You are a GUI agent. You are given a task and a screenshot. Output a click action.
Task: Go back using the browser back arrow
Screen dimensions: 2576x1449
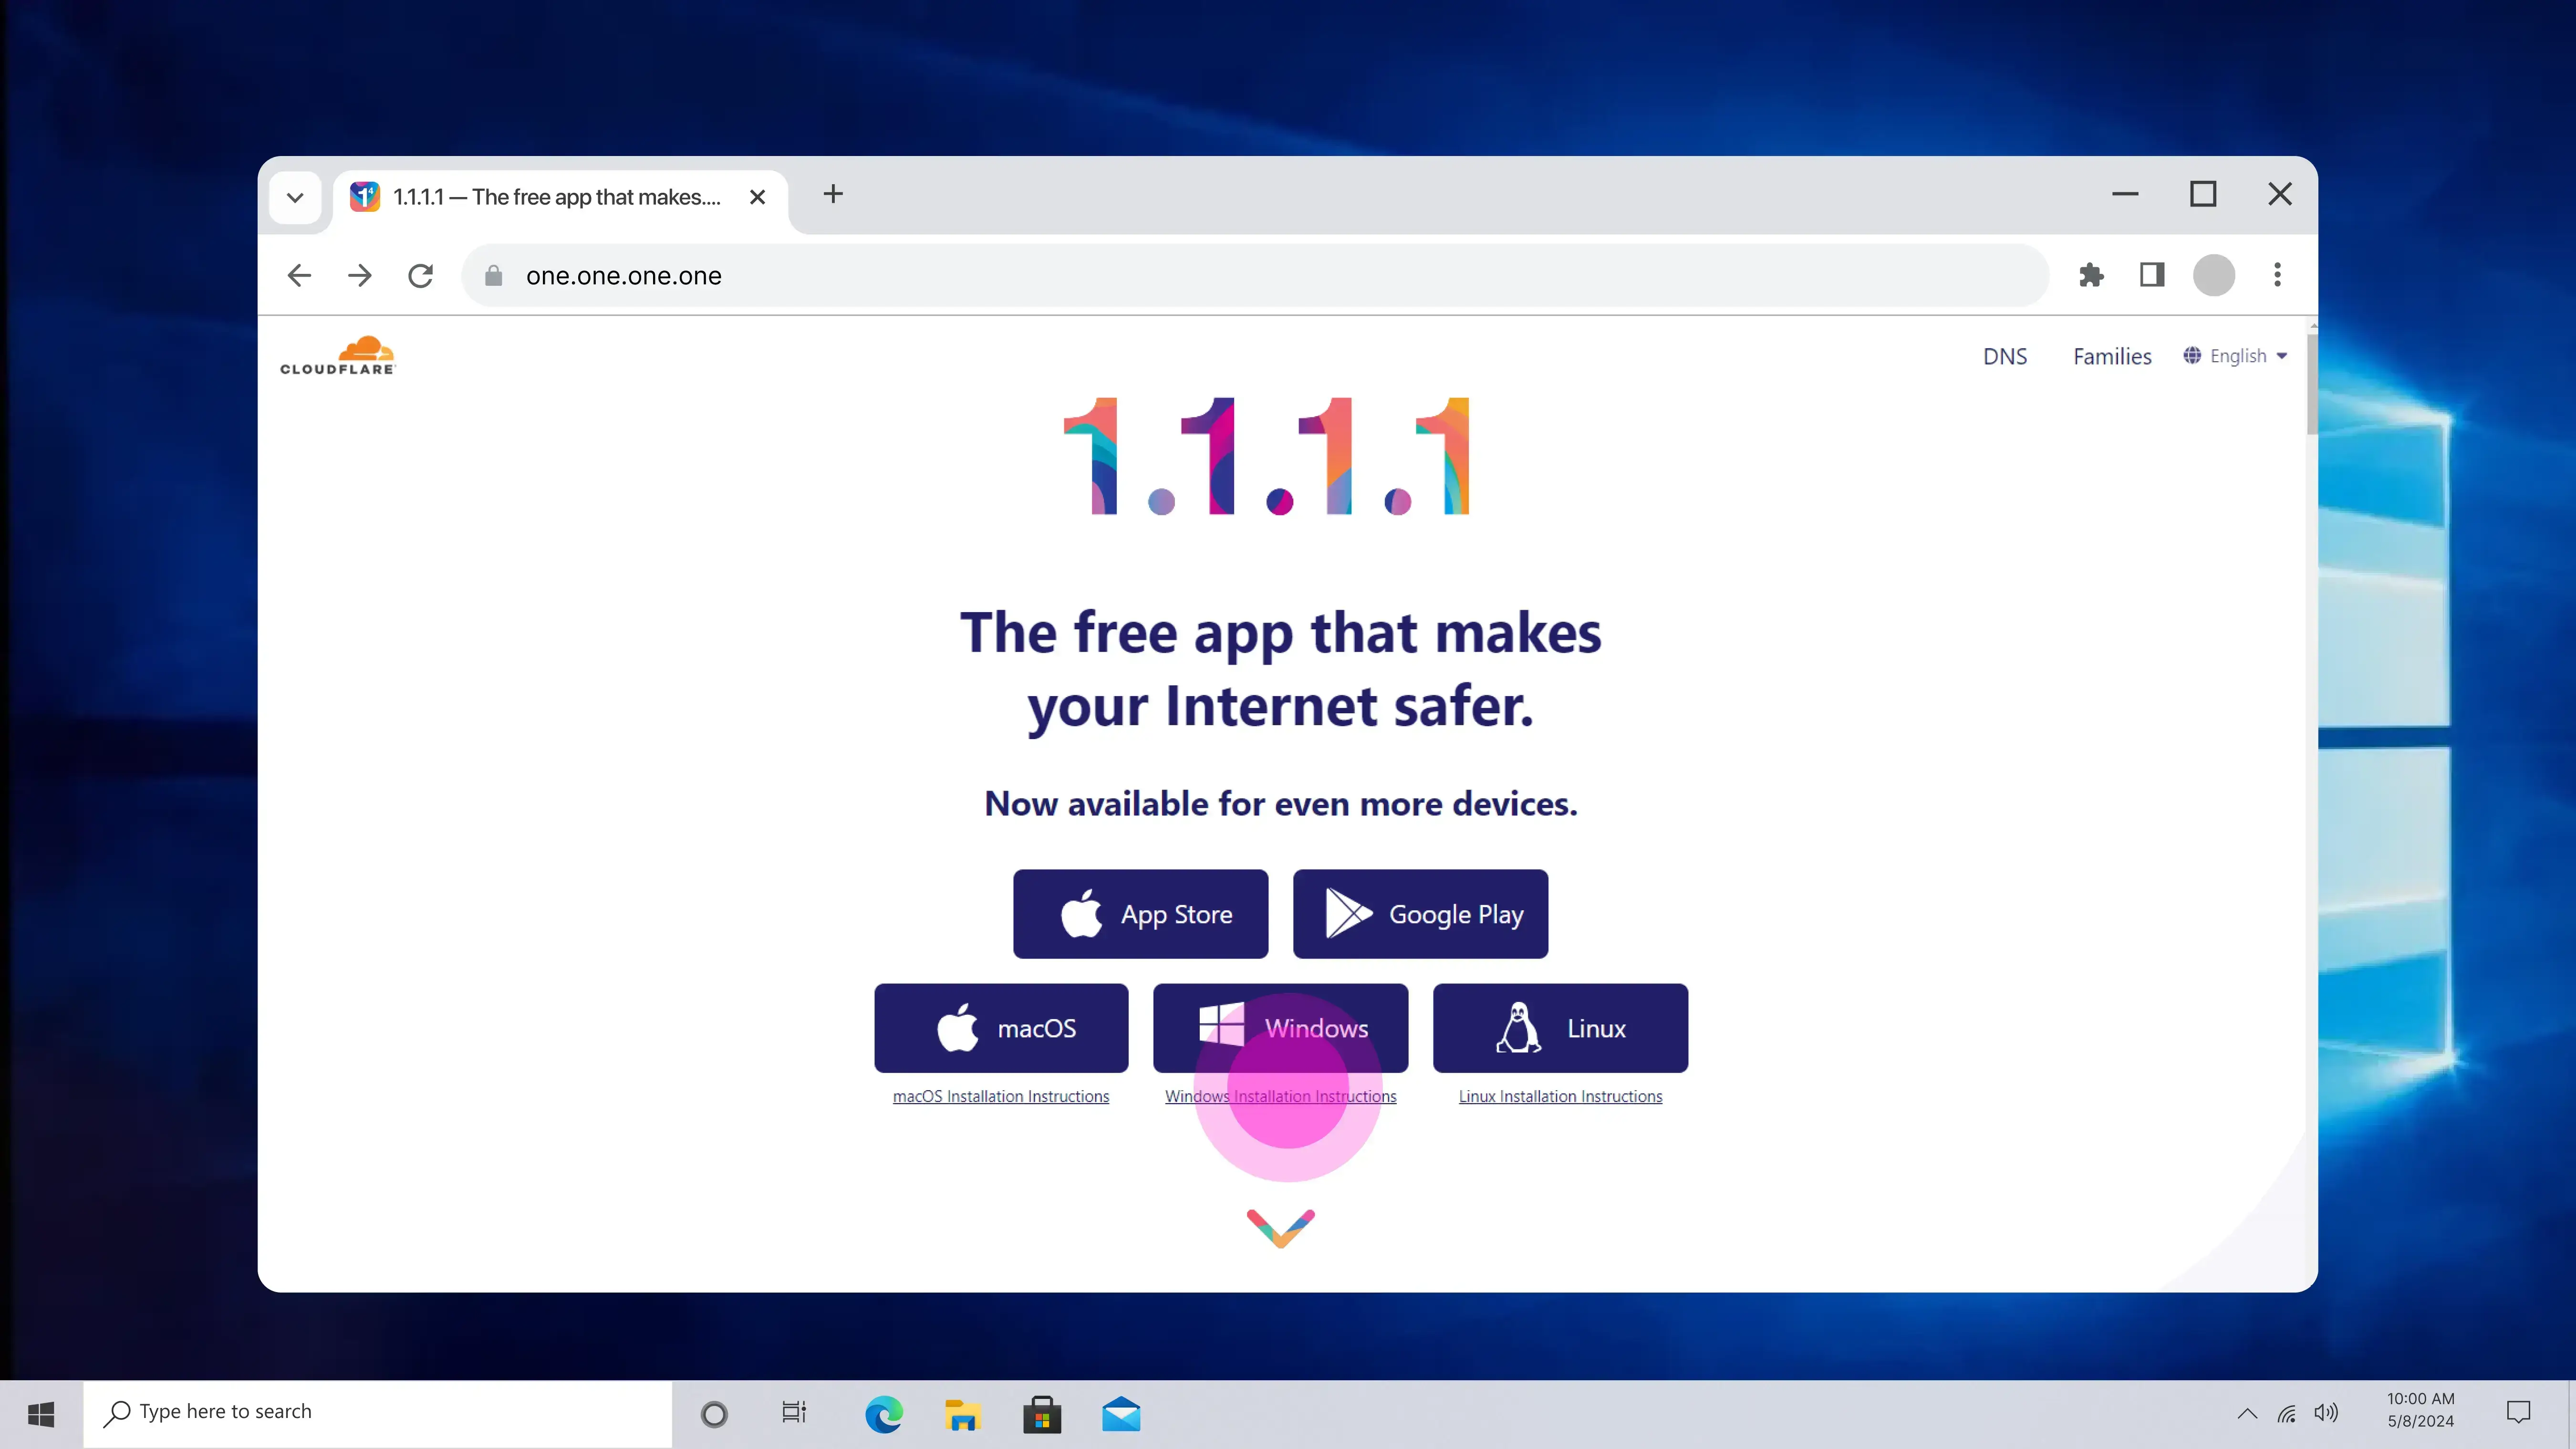[299, 276]
